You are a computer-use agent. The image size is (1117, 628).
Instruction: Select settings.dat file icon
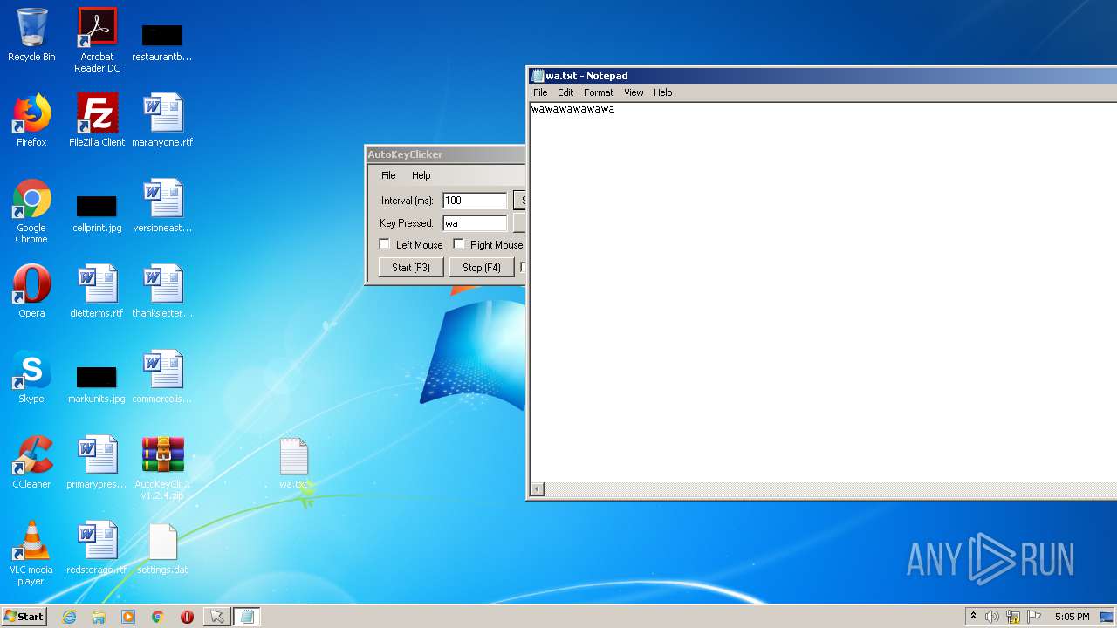click(x=162, y=548)
